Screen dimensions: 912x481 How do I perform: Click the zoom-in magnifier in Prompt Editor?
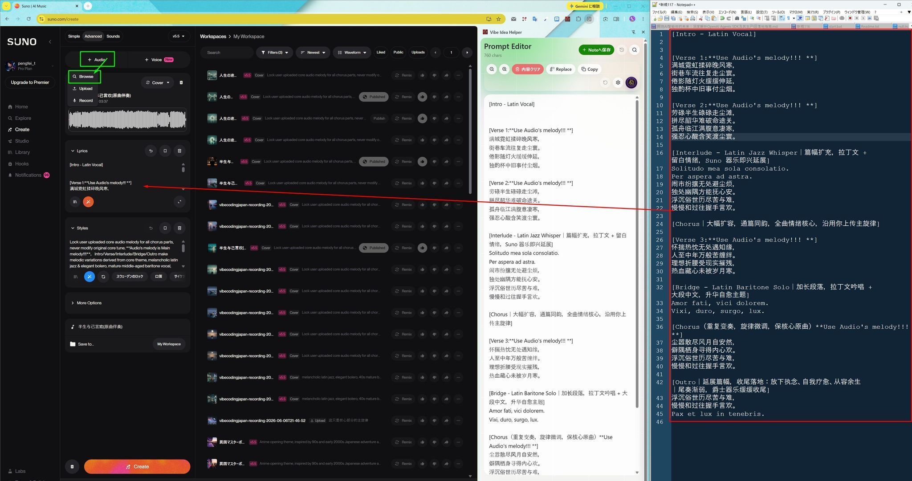504,69
